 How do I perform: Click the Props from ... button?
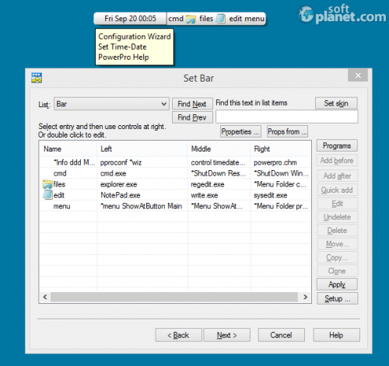[287, 131]
